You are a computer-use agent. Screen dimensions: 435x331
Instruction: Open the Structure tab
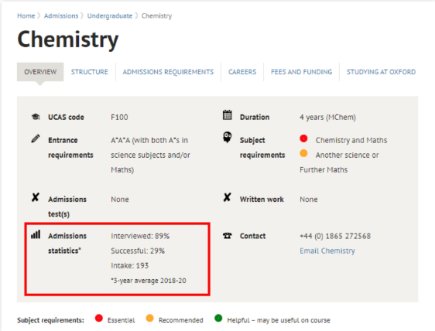click(89, 72)
